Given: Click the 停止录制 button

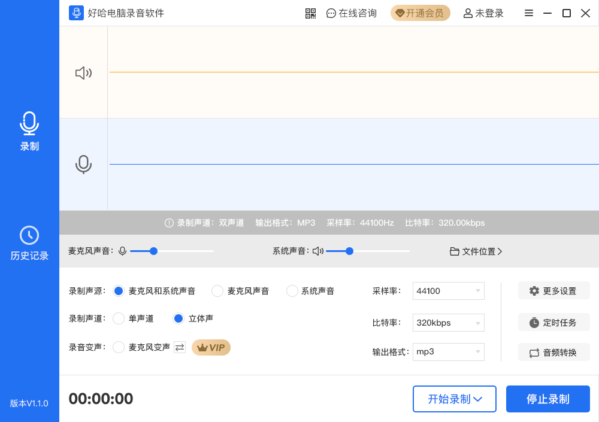Looking at the screenshot, I should (547, 399).
